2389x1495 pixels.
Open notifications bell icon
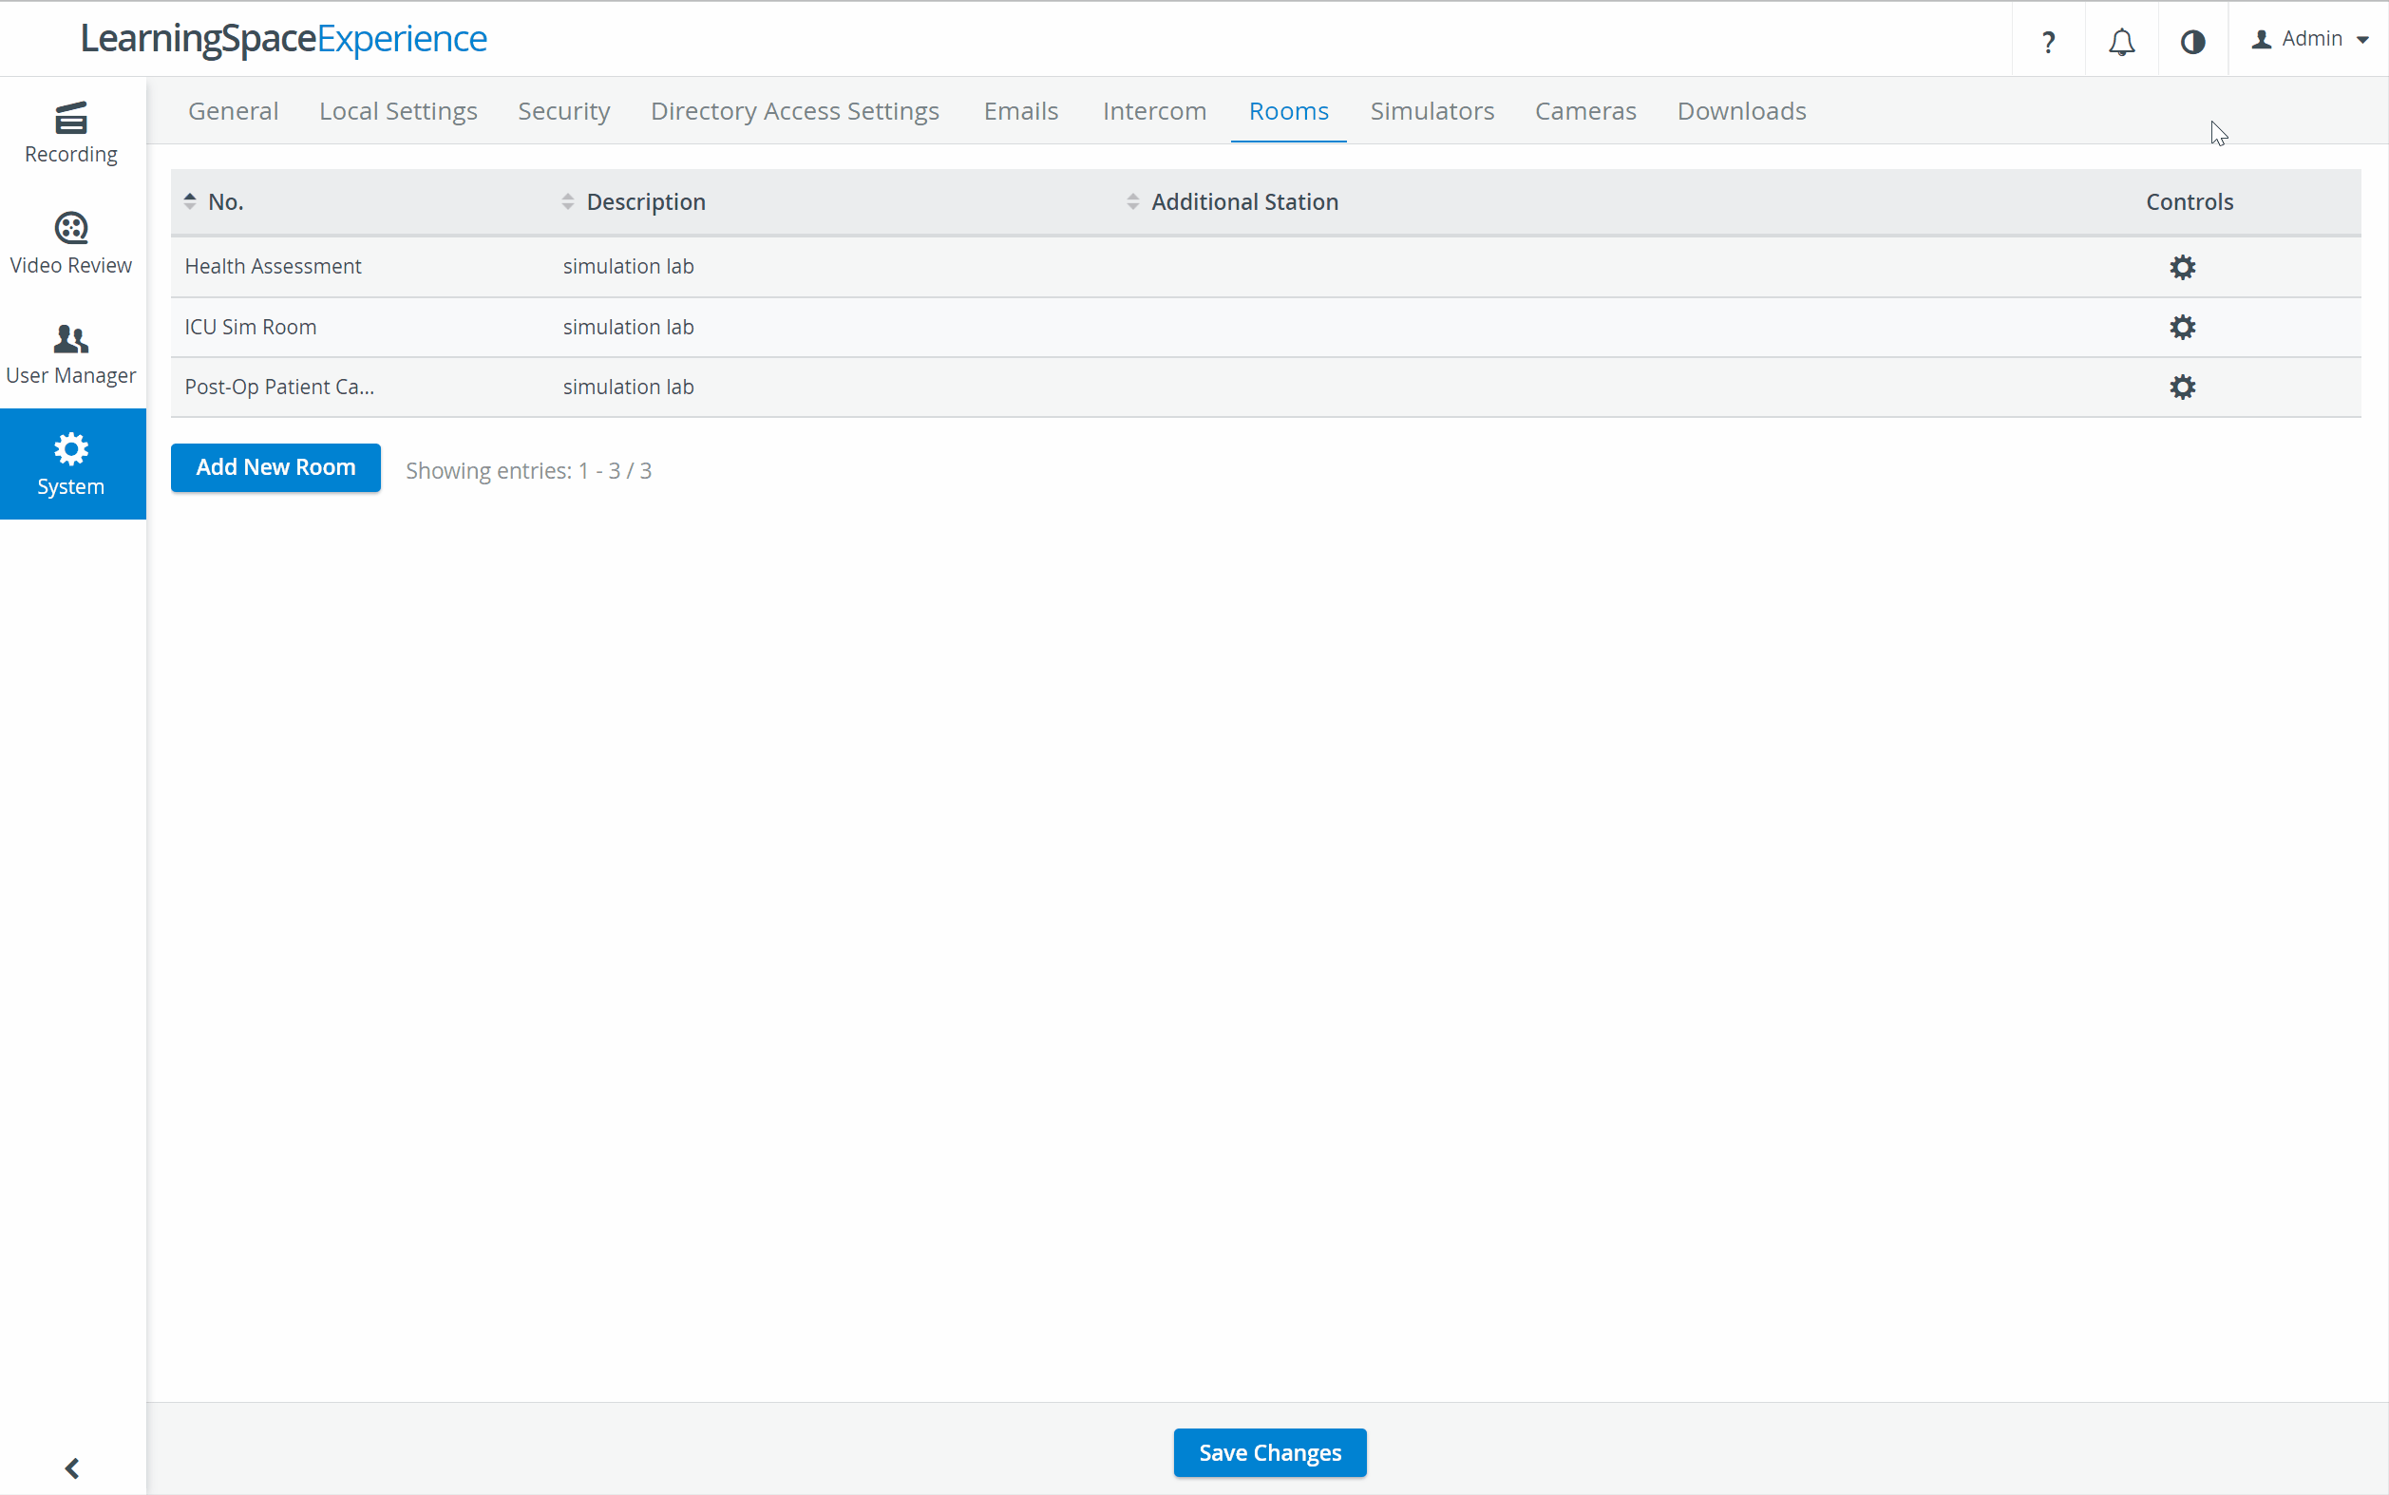[2121, 41]
